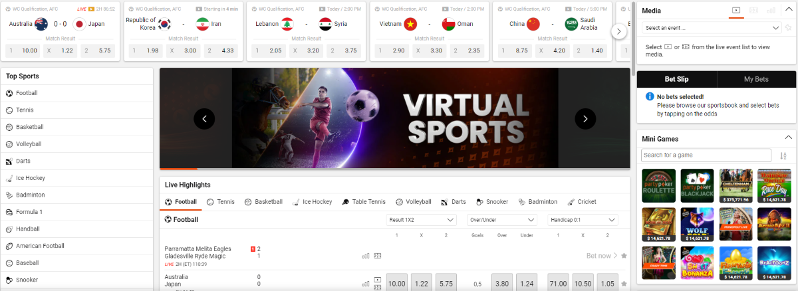
Task: Launch the Sweet Bonanza mini game
Action: pyautogui.click(x=697, y=263)
